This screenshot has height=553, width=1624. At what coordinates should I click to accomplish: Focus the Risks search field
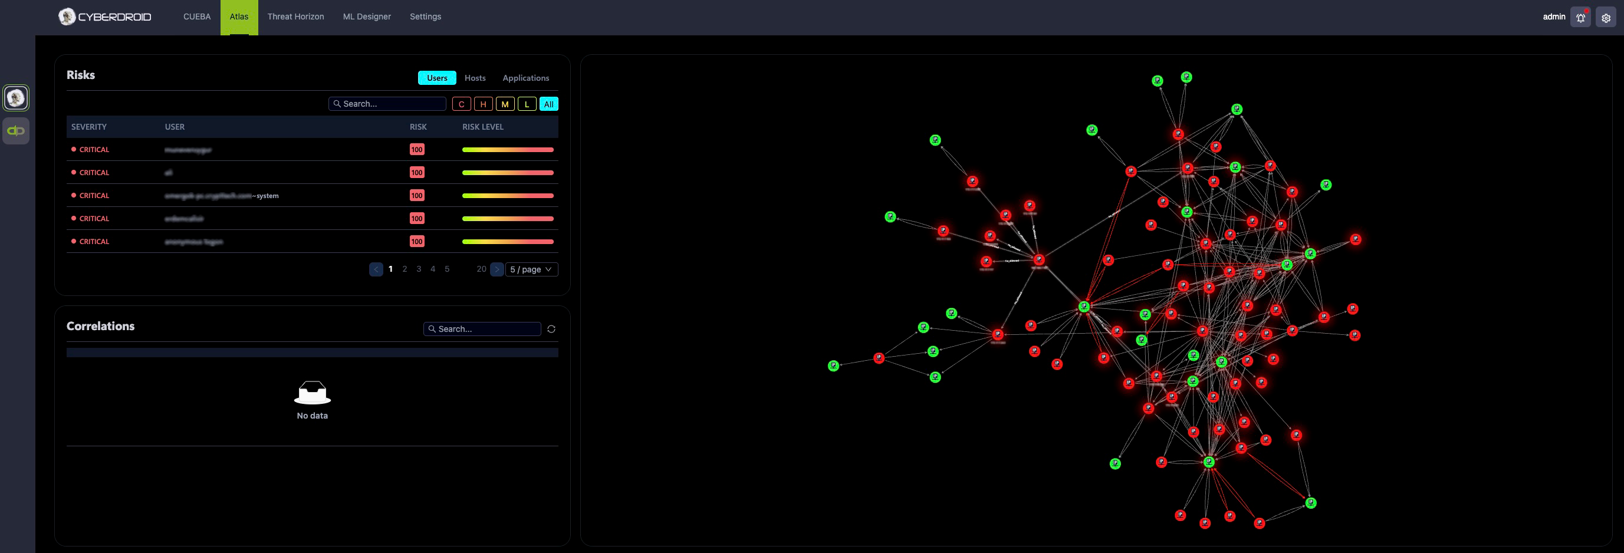(x=387, y=104)
